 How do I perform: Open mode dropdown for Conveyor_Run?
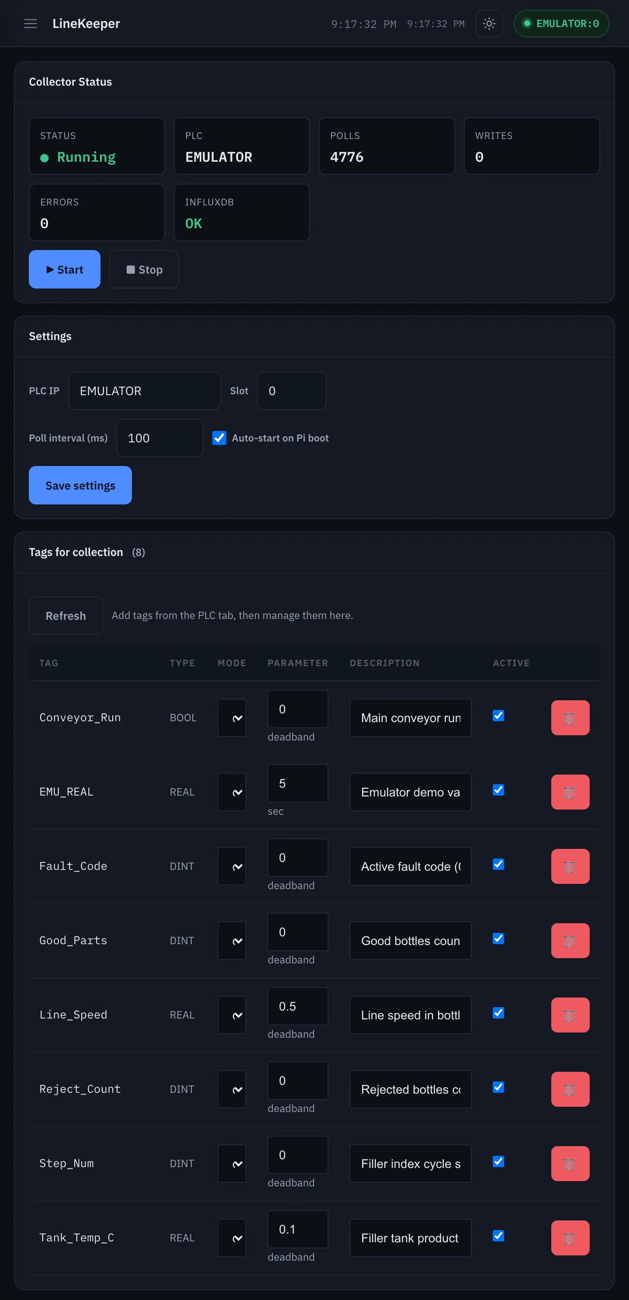[x=232, y=718]
